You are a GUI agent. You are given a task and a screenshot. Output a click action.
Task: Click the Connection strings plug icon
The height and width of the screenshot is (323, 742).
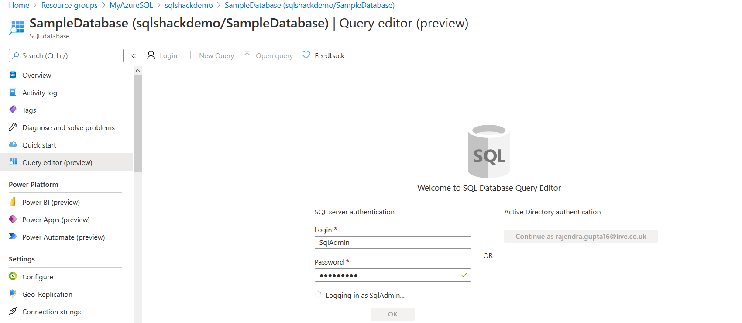(13, 311)
